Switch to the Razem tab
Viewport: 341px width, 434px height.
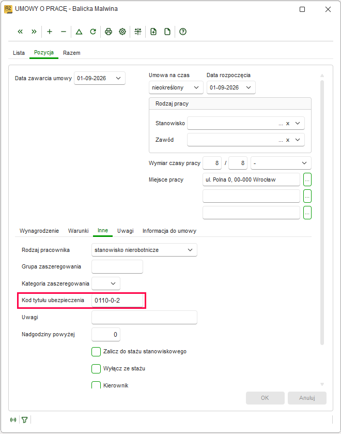coord(72,53)
